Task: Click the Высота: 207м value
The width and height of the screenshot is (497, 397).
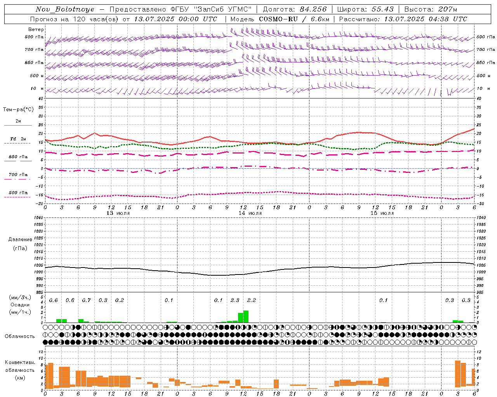Action: click(x=431, y=9)
